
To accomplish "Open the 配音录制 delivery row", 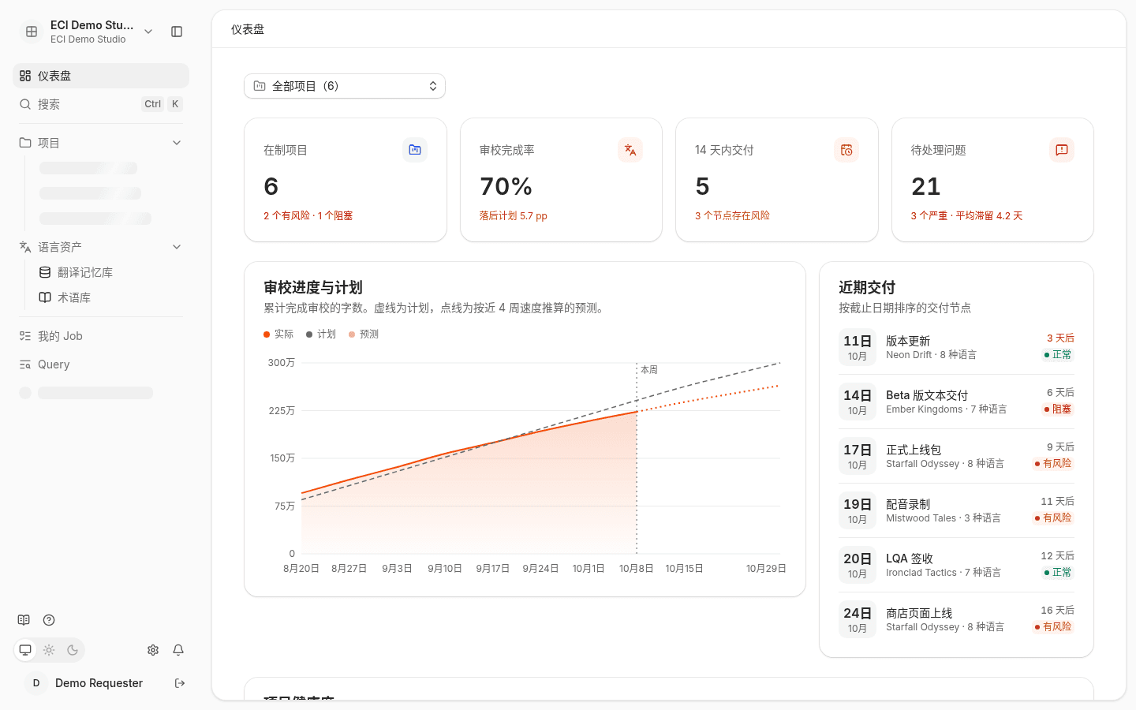I will click(x=956, y=510).
